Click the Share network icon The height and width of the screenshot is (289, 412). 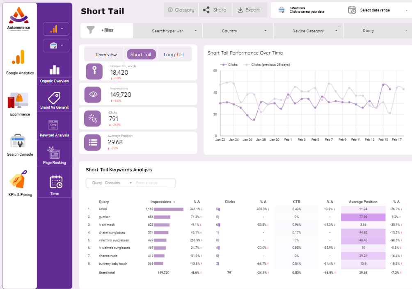[206, 10]
